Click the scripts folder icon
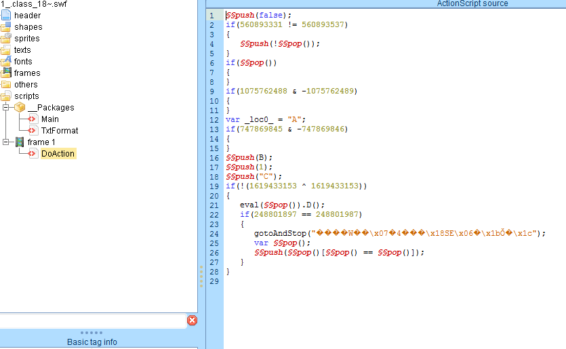This screenshot has width=566, height=349. click(6, 96)
